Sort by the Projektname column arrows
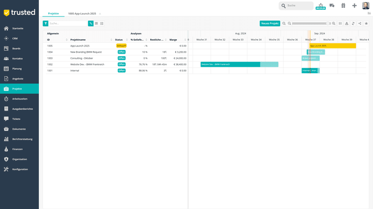This screenshot has height=209, width=373. tap(111, 40)
